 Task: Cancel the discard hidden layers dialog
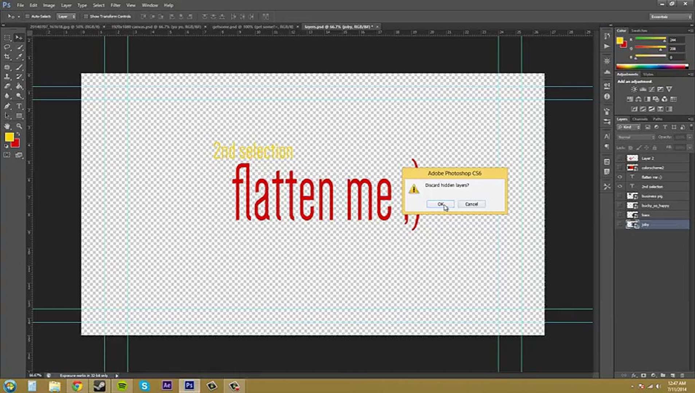(x=471, y=204)
